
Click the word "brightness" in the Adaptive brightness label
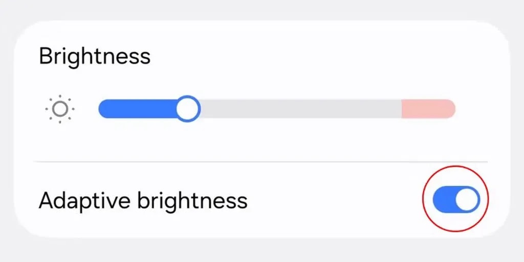[x=192, y=201]
